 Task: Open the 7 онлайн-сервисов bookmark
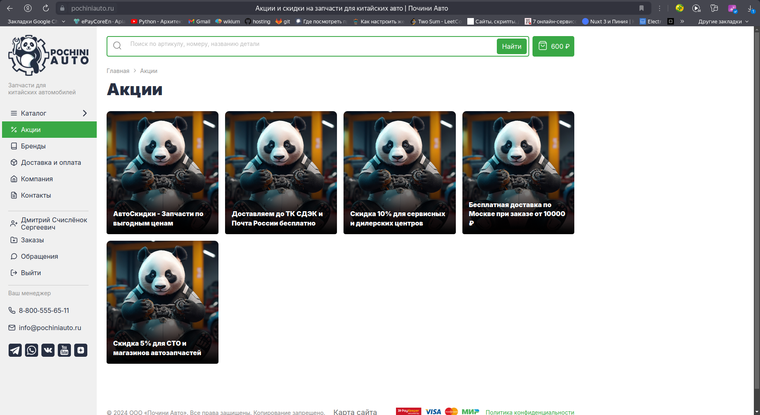(x=551, y=21)
